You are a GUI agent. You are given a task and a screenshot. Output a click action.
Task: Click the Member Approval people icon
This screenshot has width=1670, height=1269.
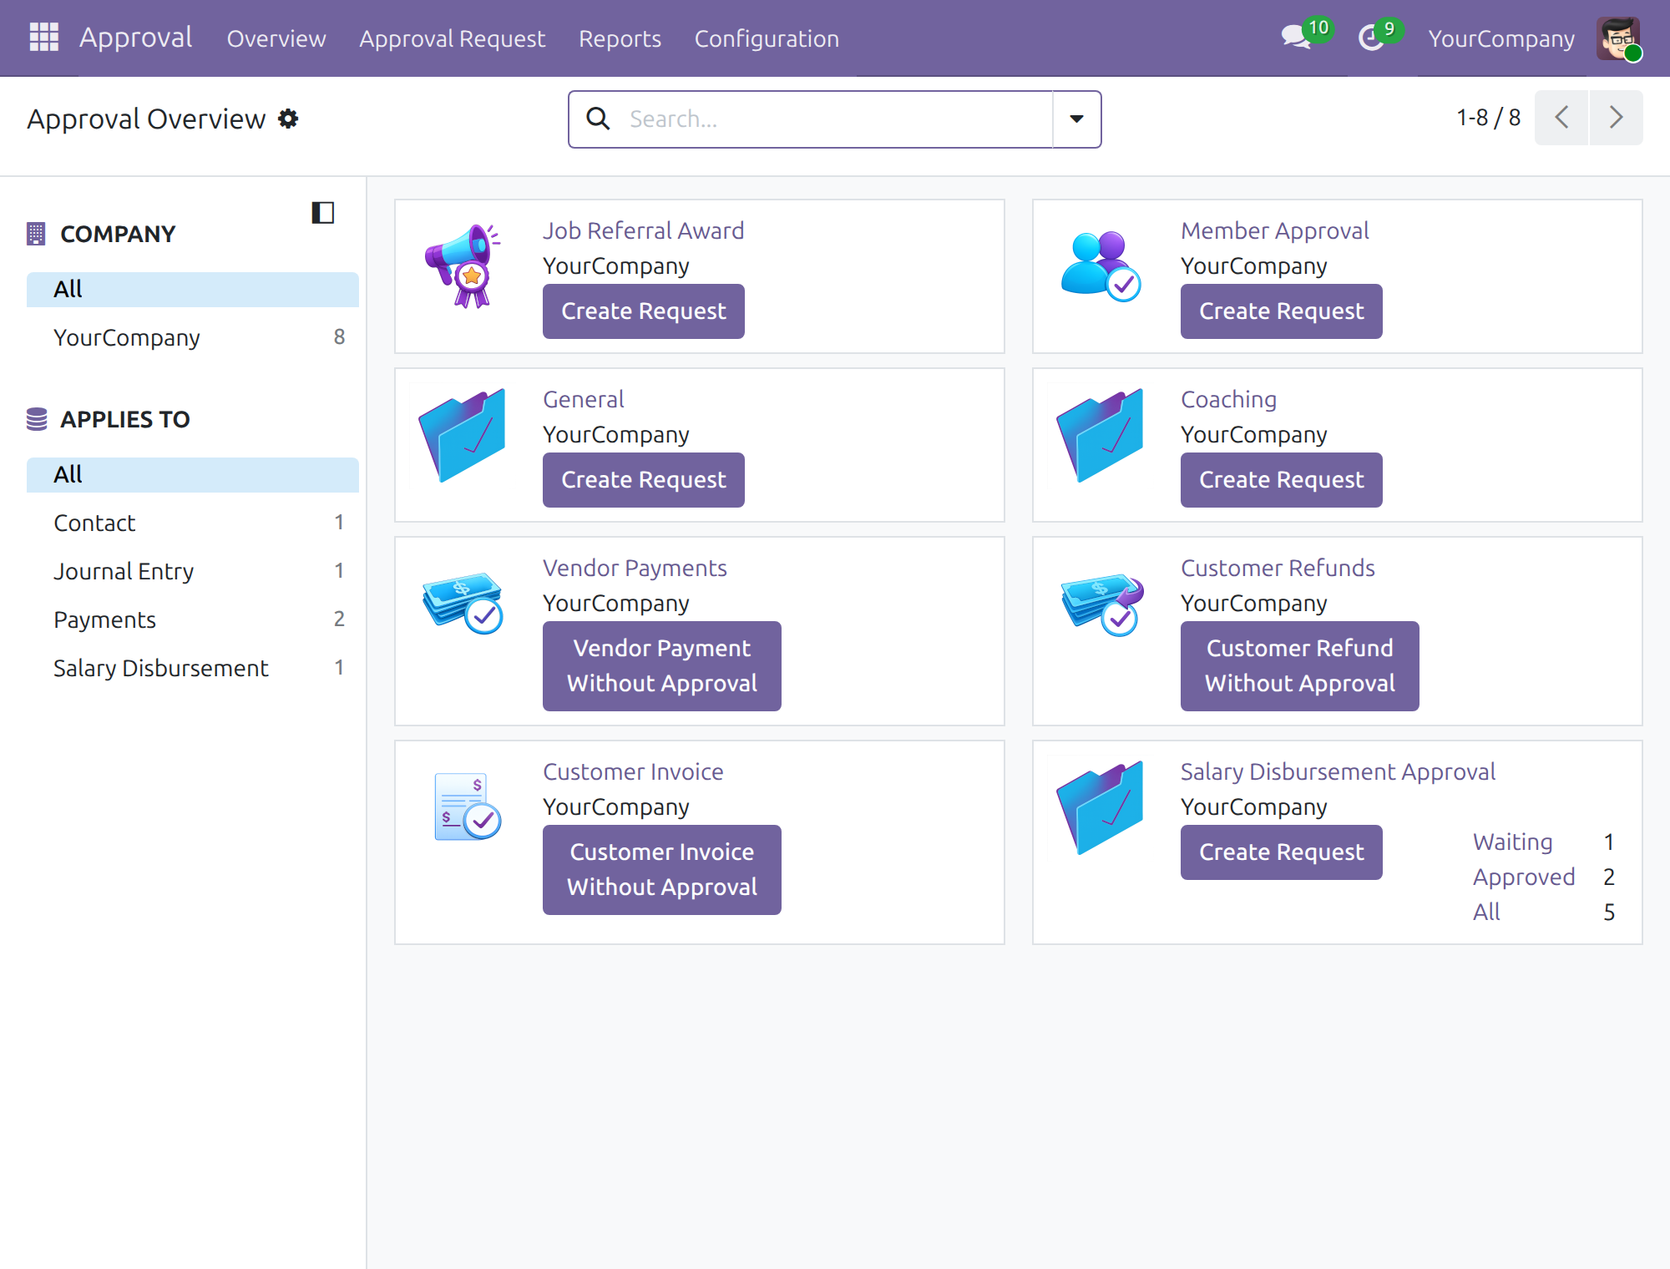point(1101,265)
